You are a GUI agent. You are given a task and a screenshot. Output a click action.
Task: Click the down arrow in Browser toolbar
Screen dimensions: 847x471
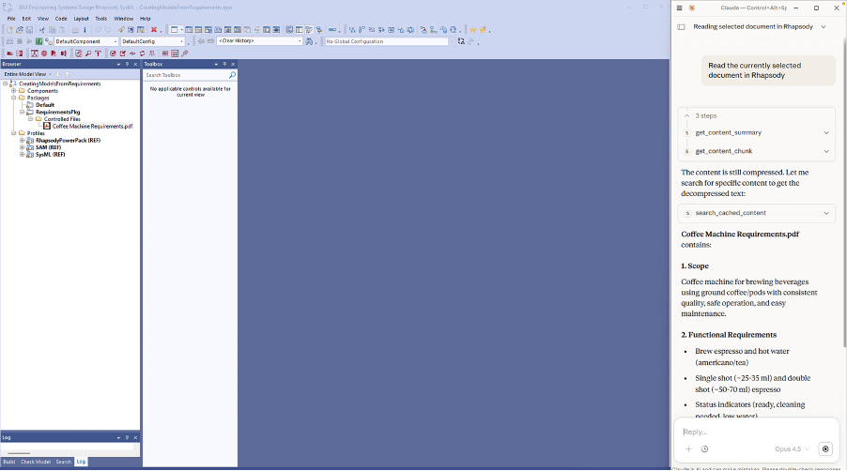[x=58, y=74]
